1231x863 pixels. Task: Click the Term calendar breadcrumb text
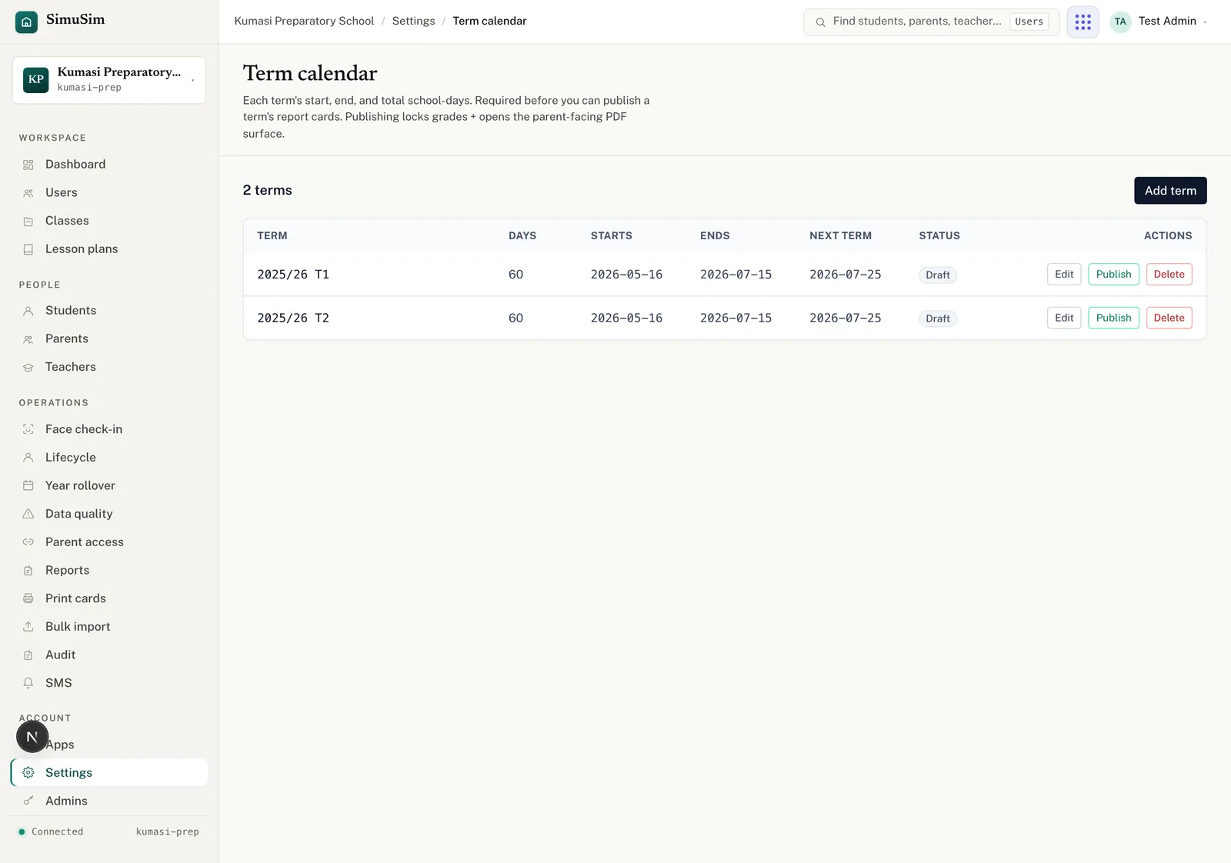(489, 22)
